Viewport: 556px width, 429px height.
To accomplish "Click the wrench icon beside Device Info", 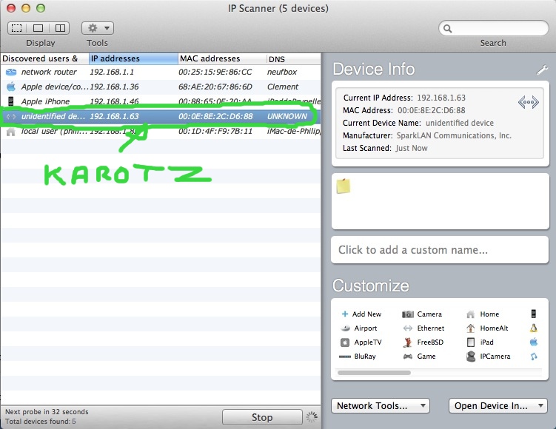I will pyautogui.click(x=542, y=70).
